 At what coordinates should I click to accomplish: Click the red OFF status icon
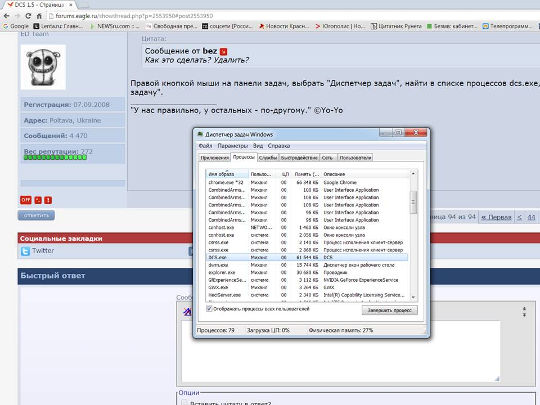click(x=26, y=200)
